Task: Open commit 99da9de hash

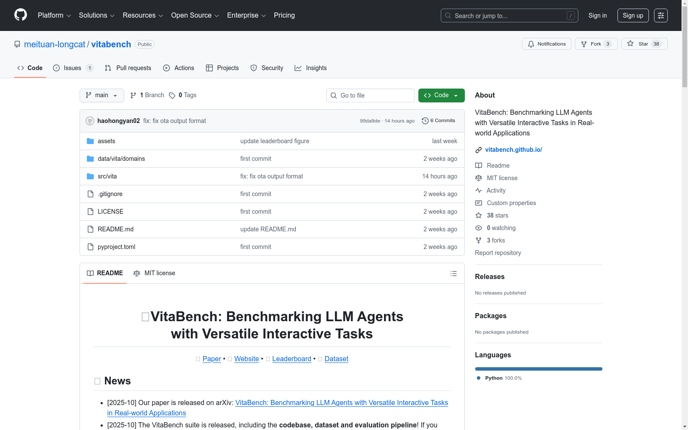Action: coord(370,121)
